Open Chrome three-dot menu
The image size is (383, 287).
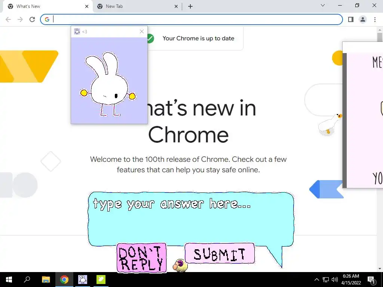point(375,19)
